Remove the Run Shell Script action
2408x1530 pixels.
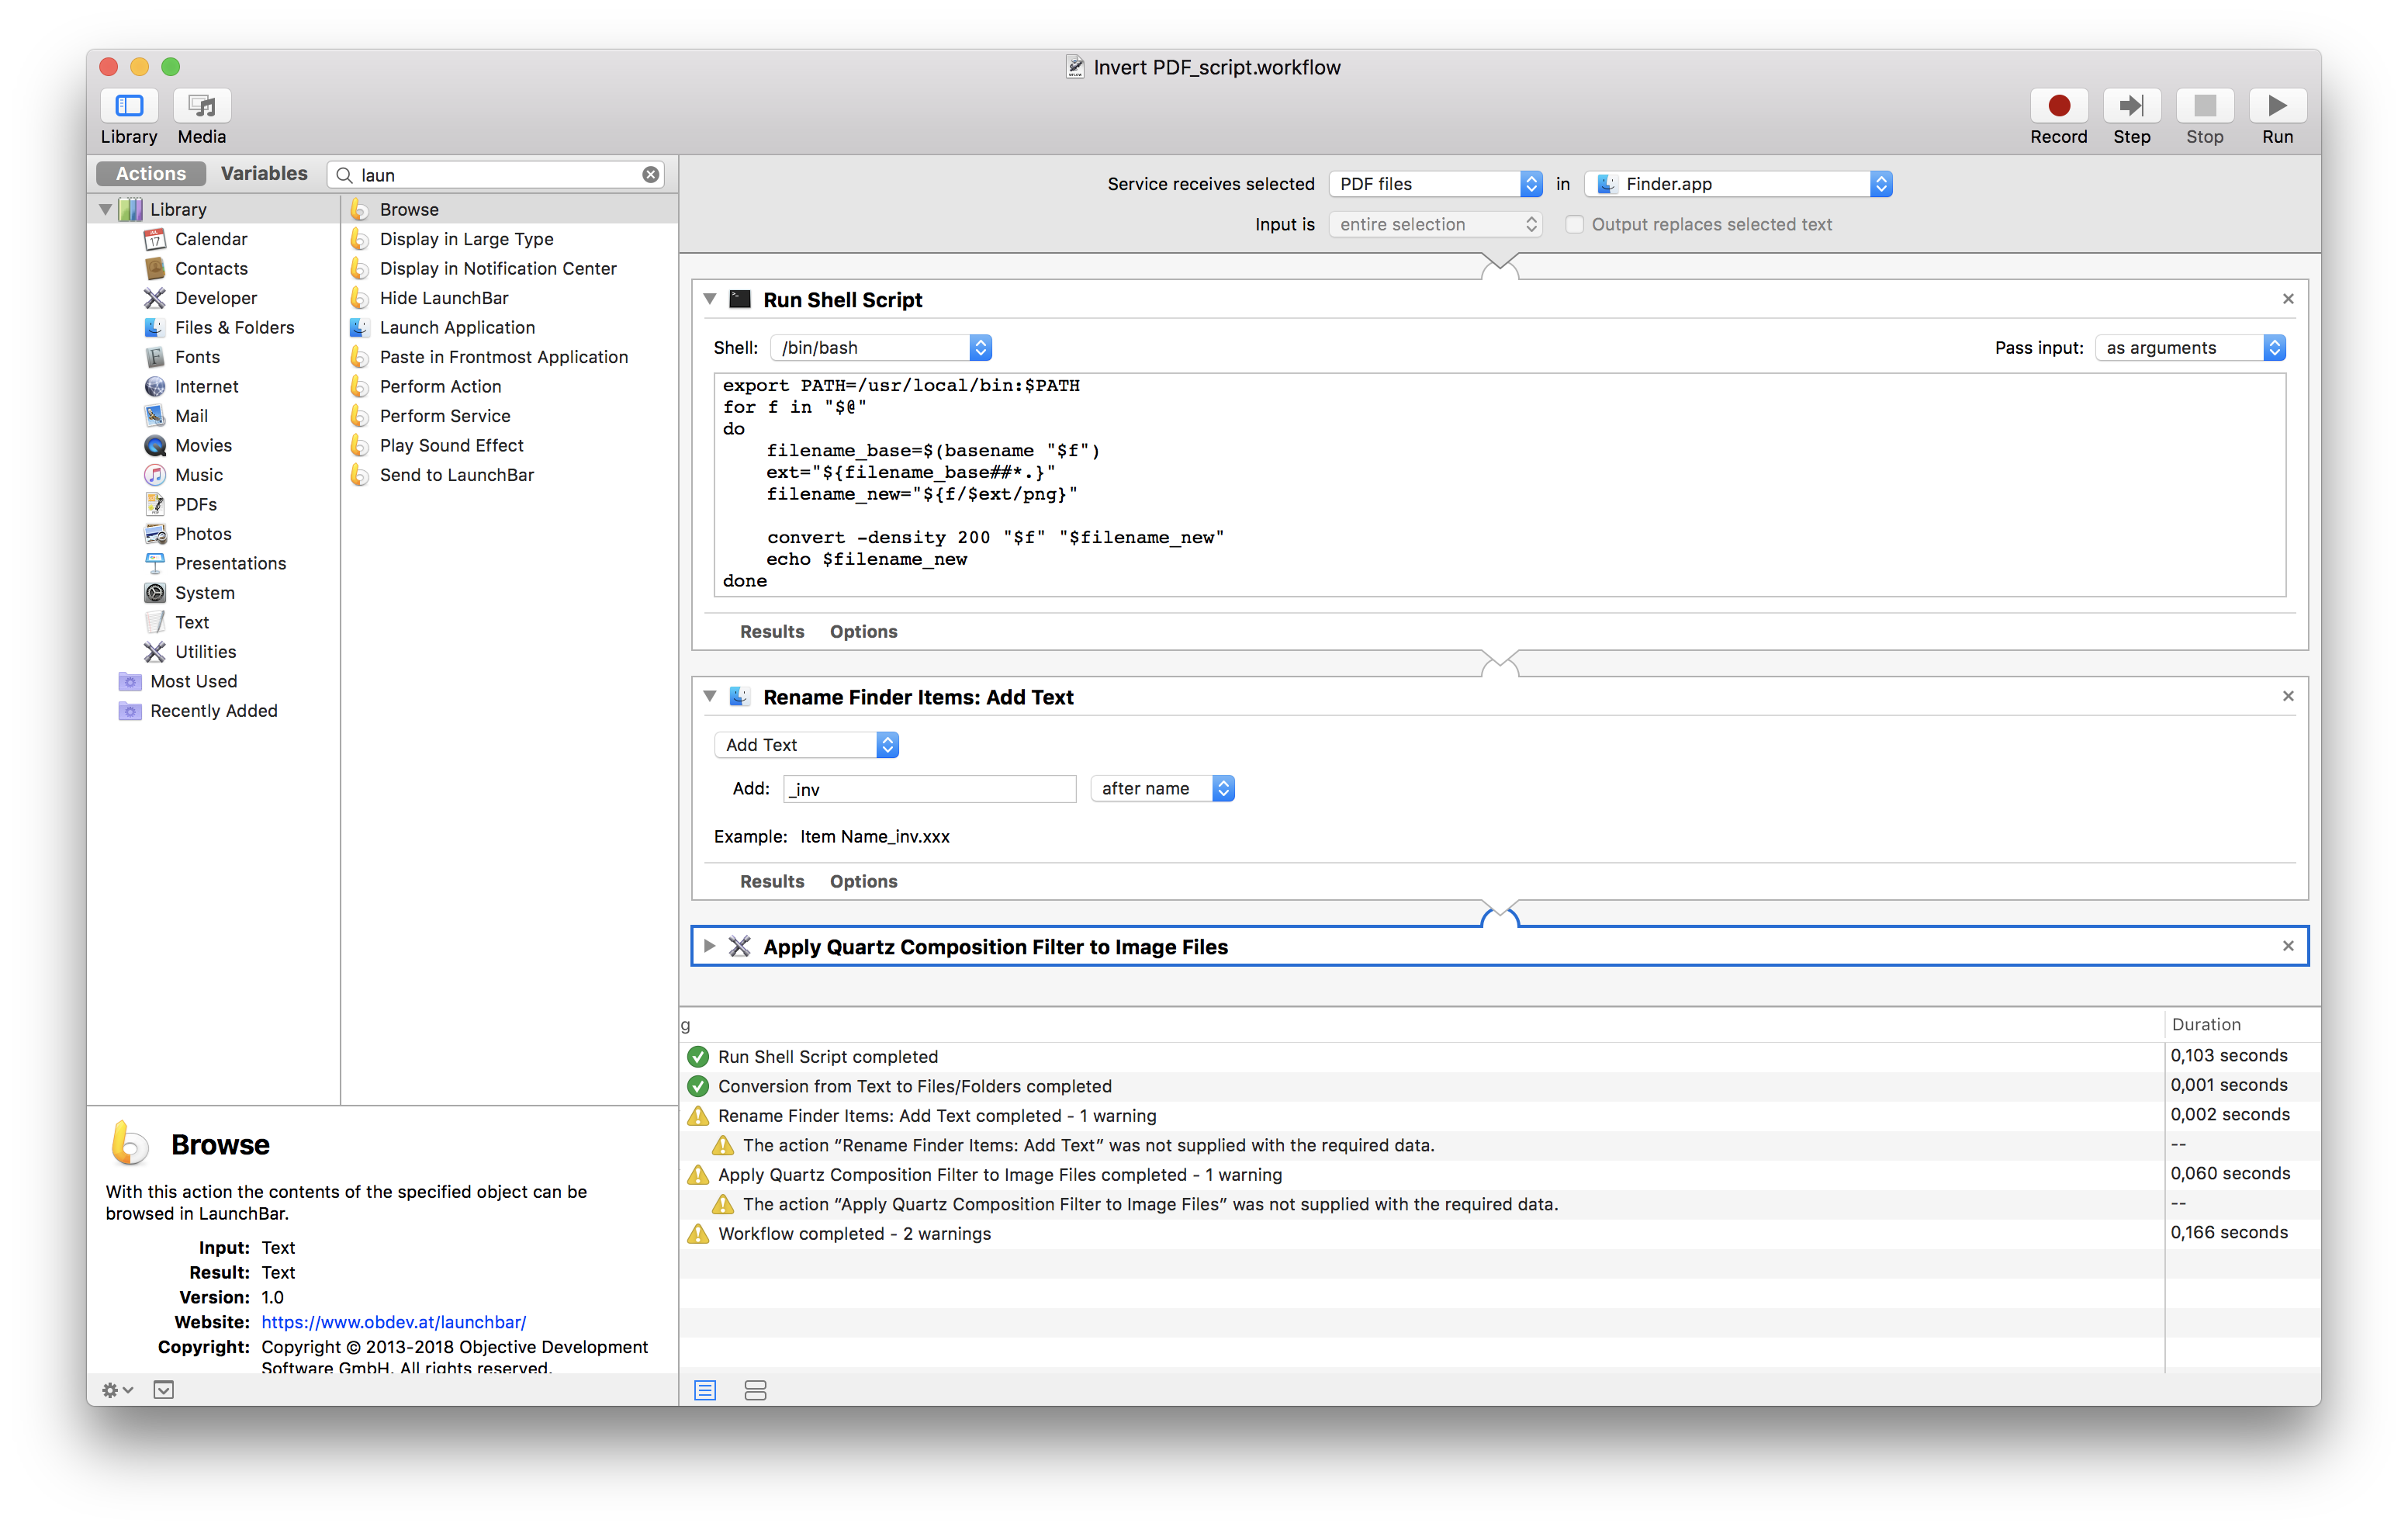[x=2287, y=299]
